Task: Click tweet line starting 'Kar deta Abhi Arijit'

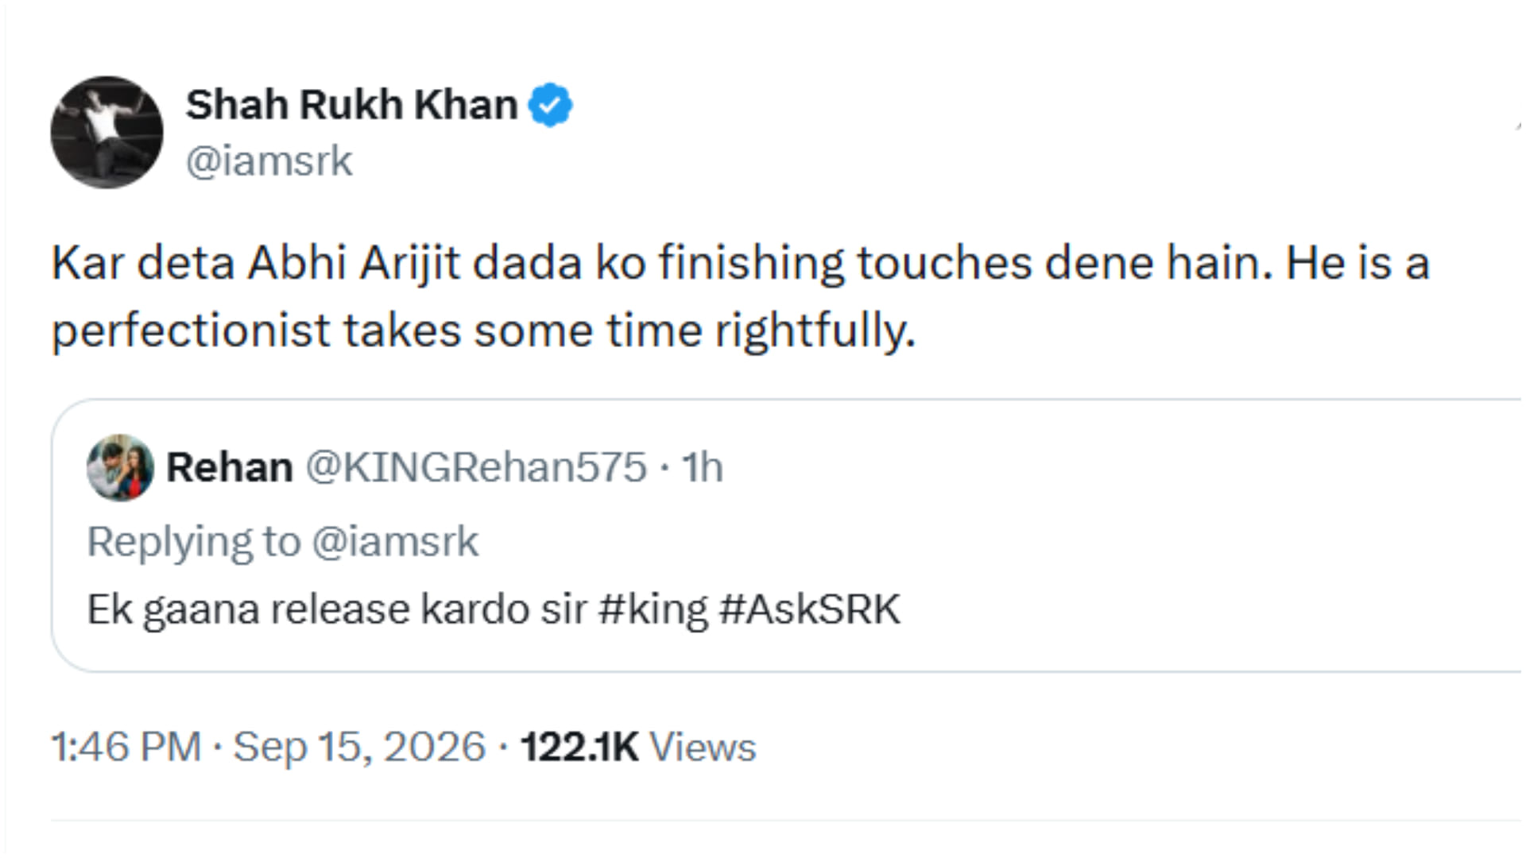Action: (x=741, y=263)
